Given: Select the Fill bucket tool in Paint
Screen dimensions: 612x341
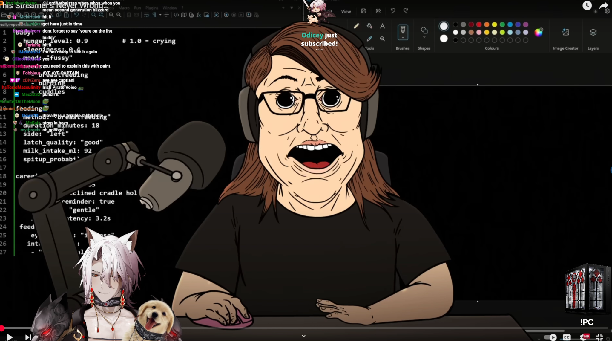Looking at the screenshot, I should pos(369,26).
